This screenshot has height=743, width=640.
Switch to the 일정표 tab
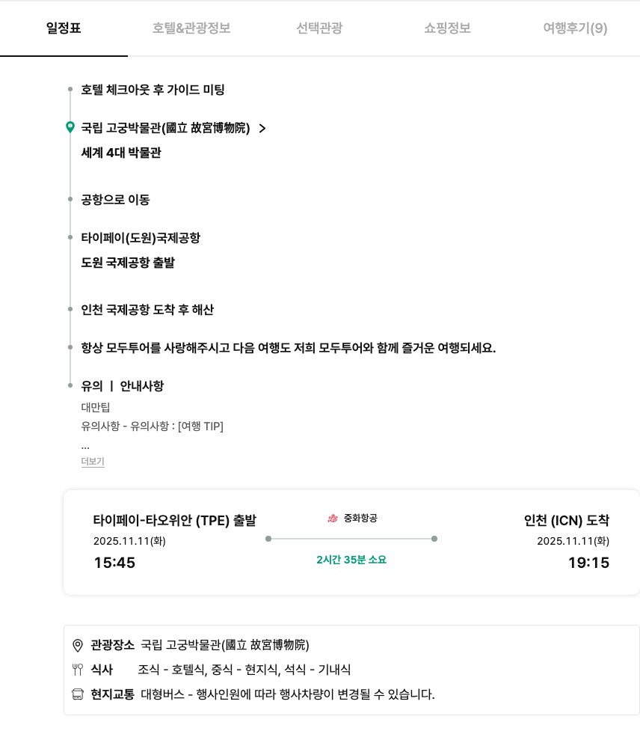[x=64, y=28]
